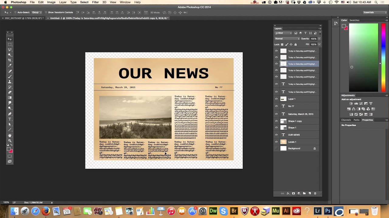The image size is (389, 218).
Task: Switch to the Swatches tab
Action: click(x=354, y=20)
